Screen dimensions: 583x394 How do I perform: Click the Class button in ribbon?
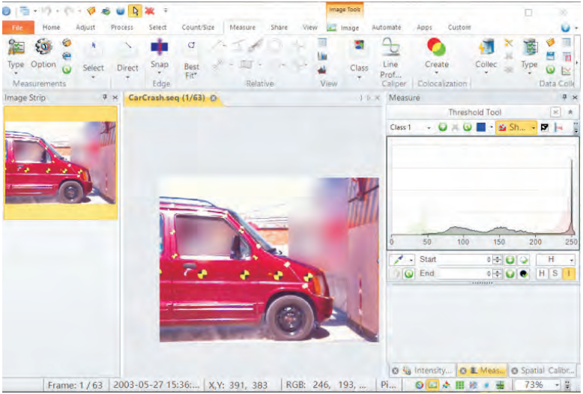click(x=359, y=67)
